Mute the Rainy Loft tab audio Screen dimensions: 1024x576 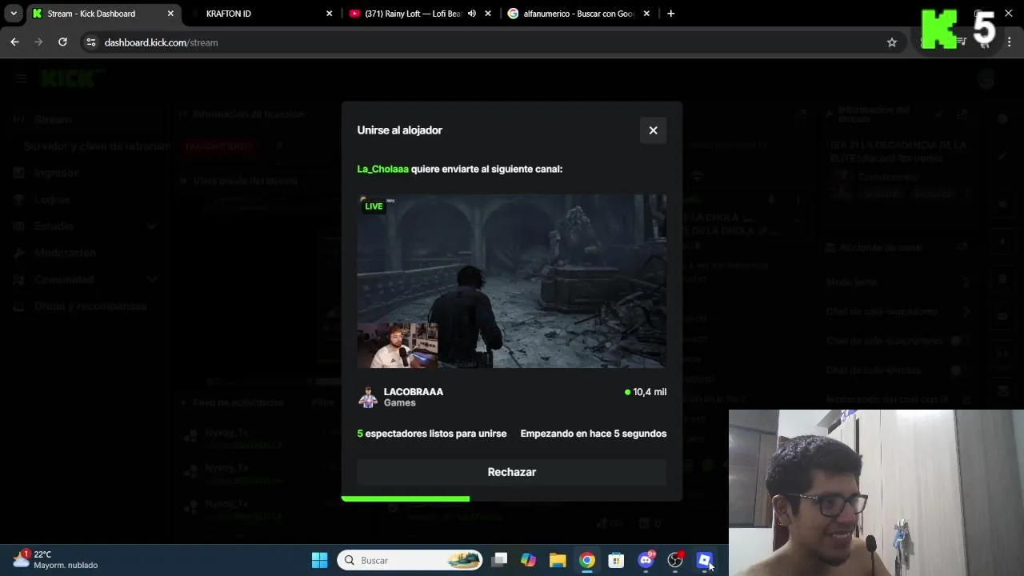(x=472, y=14)
